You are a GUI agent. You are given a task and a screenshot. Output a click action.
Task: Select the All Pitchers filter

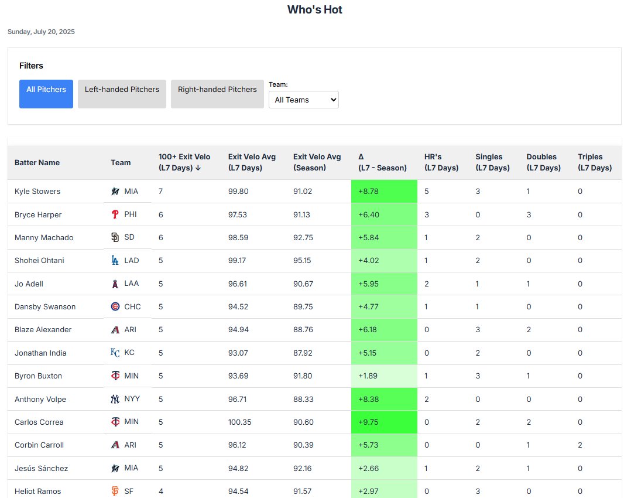click(x=46, y=94)
